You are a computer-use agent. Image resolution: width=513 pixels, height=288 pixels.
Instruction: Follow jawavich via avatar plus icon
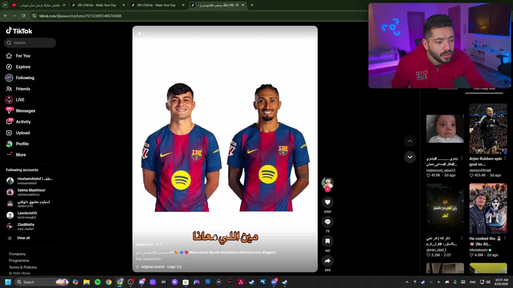(x=327, y=189)
